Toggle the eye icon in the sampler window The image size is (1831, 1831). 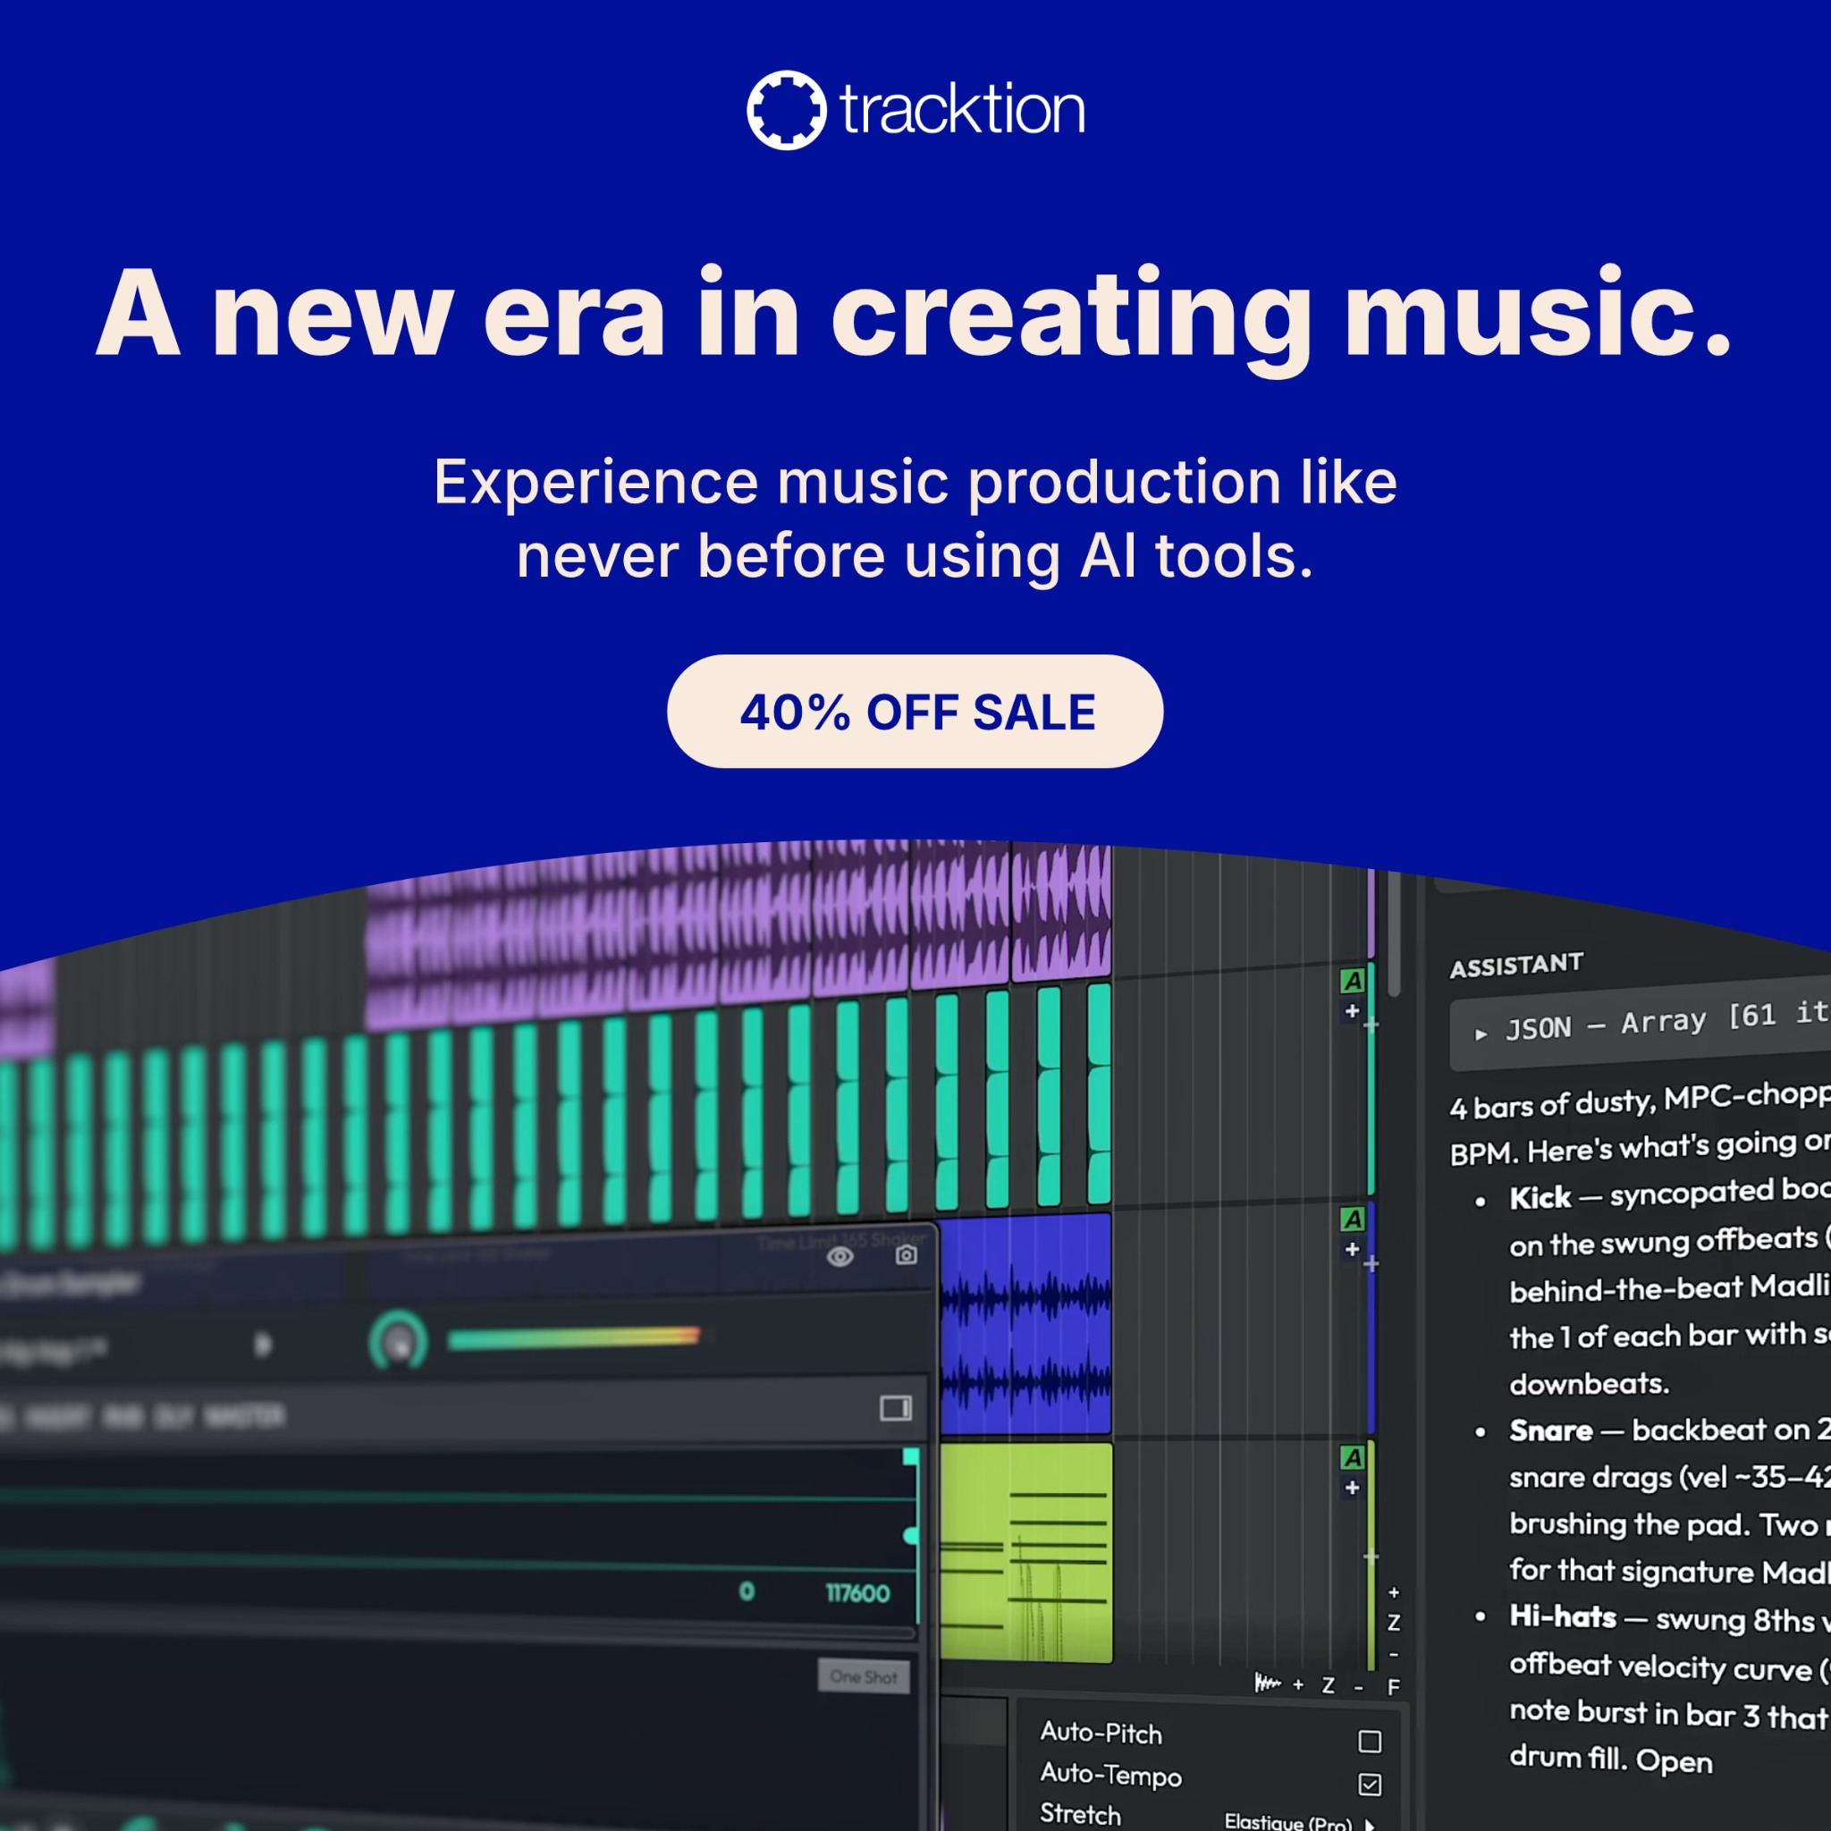click(x=840, y=1257)
